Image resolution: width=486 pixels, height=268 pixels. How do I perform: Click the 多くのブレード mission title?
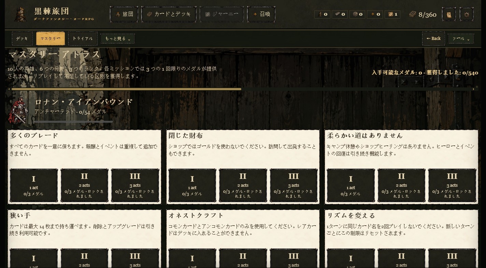click(34, 136)
